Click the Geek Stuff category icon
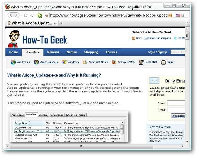The height and width of the screenshot is (156, 197). click(x=141, y=62)
